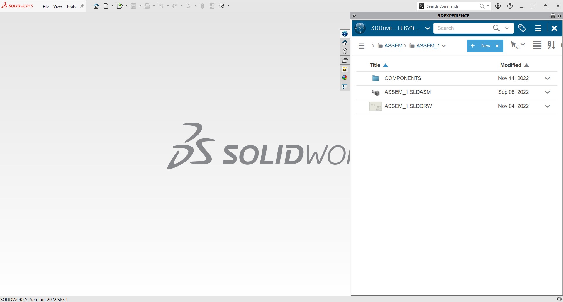This screenshot has width=563, height=302.
Task: Expand breadcrumb root chevron before ASSEM
Action: click(x=373, y=46)
